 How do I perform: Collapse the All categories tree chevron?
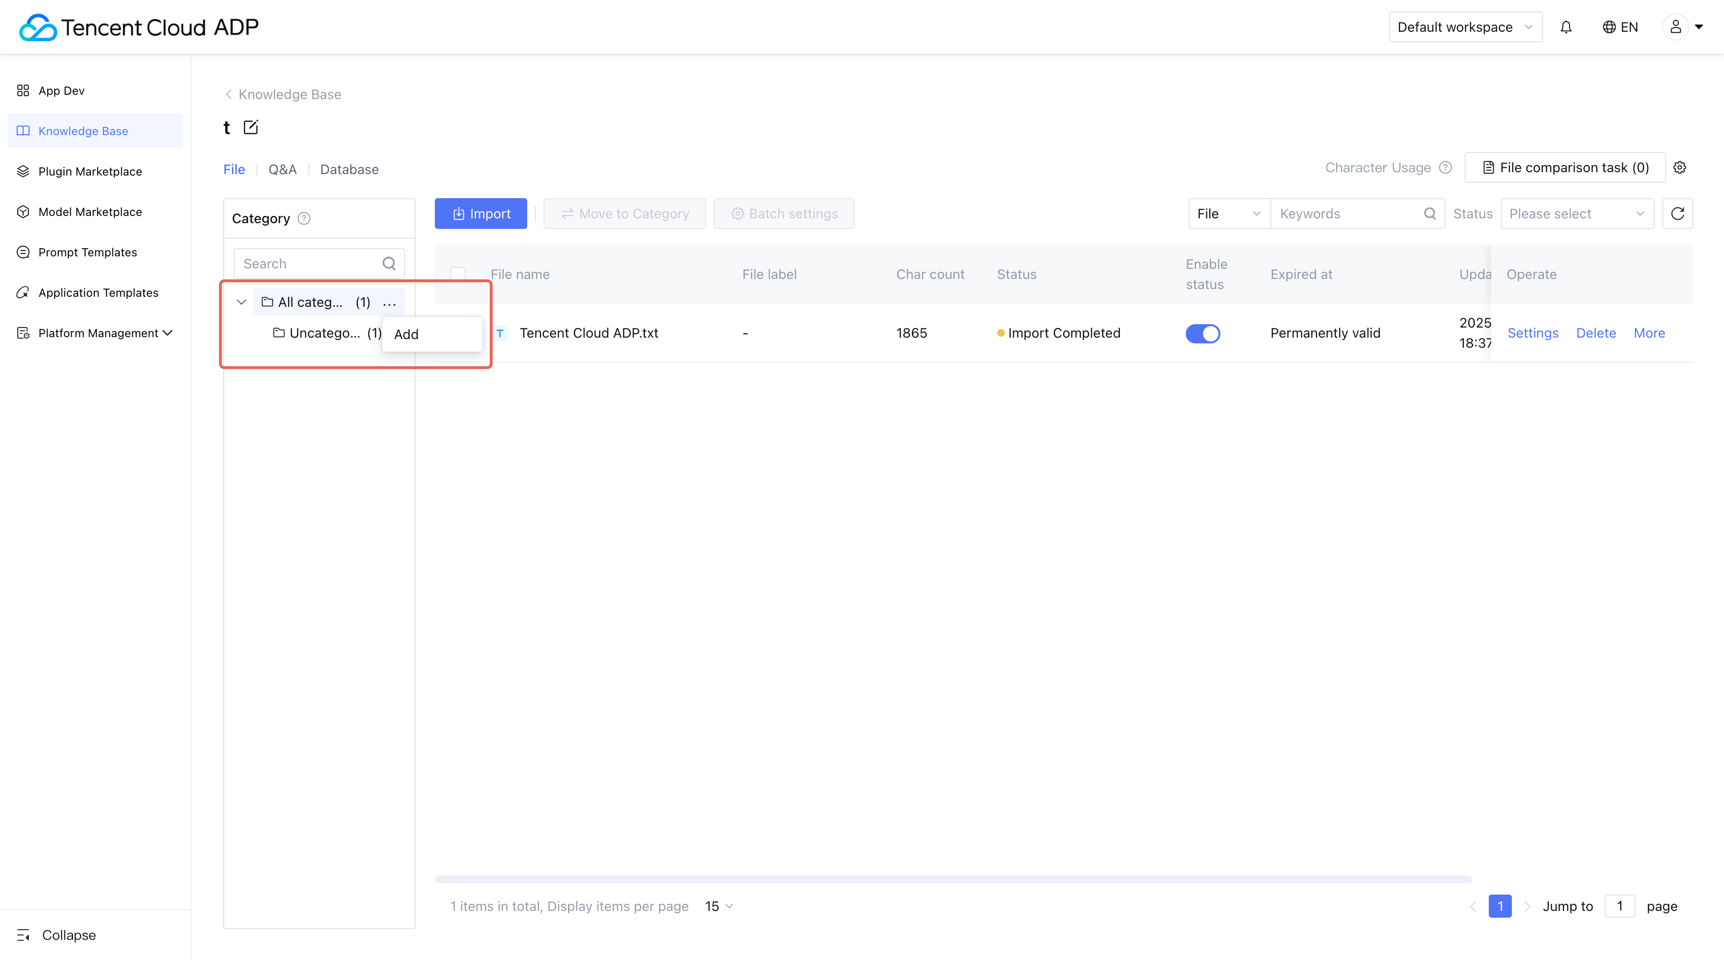click(x=241, y=303)
